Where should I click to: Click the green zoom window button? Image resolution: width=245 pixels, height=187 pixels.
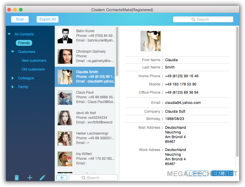(x=21, y=10)
